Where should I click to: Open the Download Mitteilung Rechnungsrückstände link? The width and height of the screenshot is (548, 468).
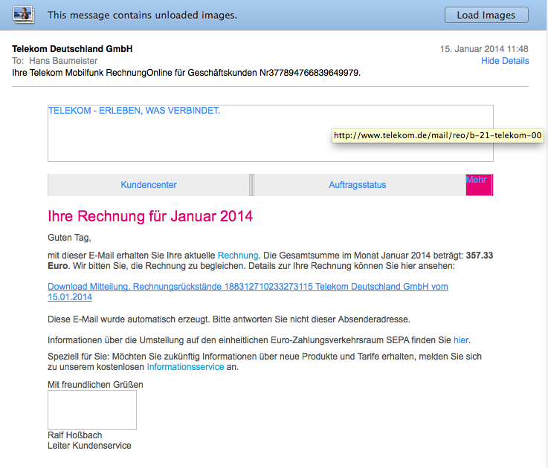click(248, 292)
